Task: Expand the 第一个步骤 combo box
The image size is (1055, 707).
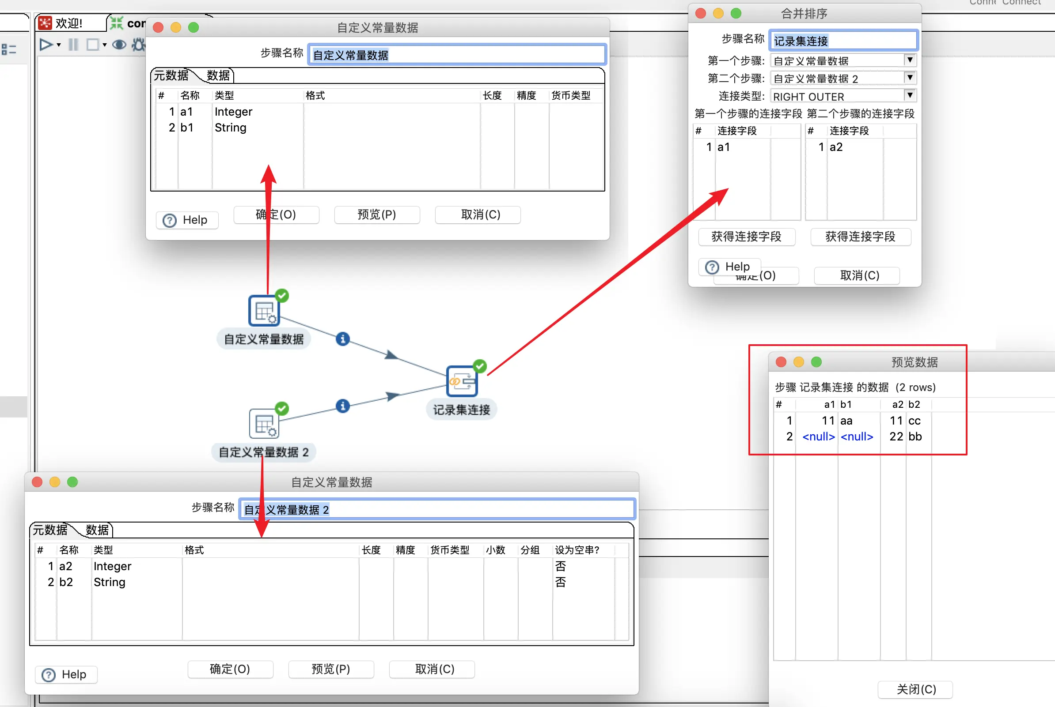Action: [910, 60]
